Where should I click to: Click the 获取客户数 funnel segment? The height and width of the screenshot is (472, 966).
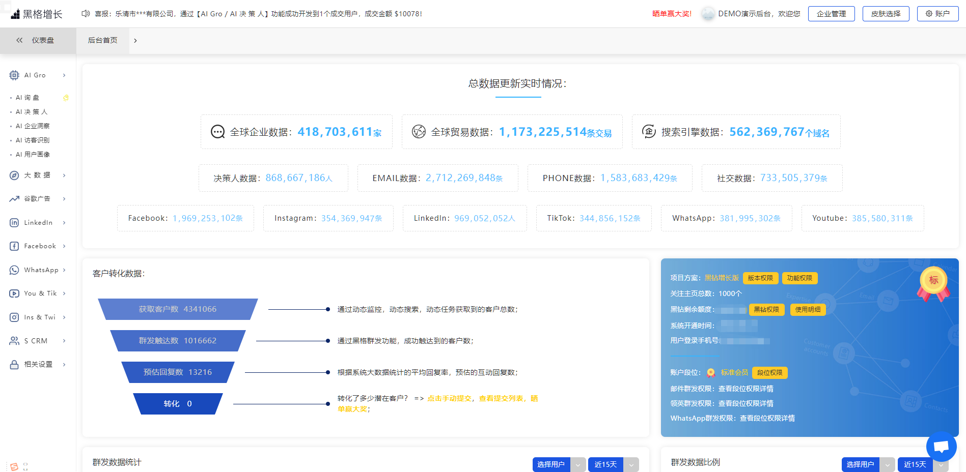pos(178,309)
